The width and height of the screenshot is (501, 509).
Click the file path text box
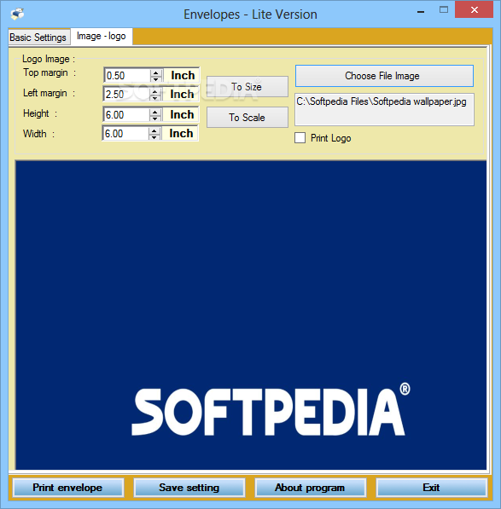point(384,109)
